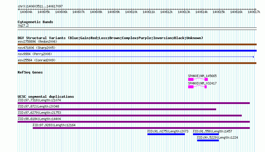The width and height of the screenshot is (265, 152).
Task: Click the nsv471606 (Sharp2005) label
Action: click(37, 48)
